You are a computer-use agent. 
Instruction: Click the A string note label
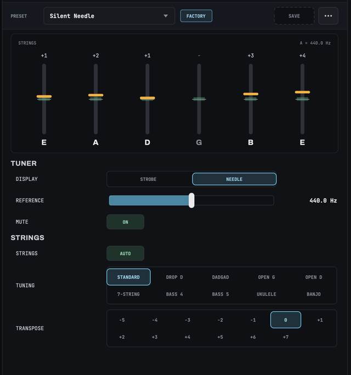tap(96, 143)
